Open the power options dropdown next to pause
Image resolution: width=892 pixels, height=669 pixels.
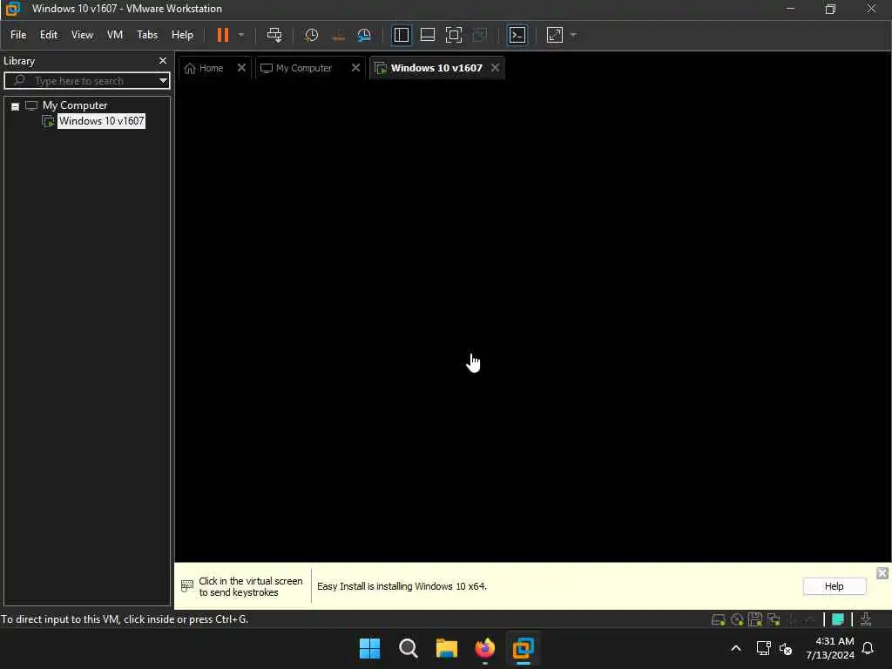[241, 35]
